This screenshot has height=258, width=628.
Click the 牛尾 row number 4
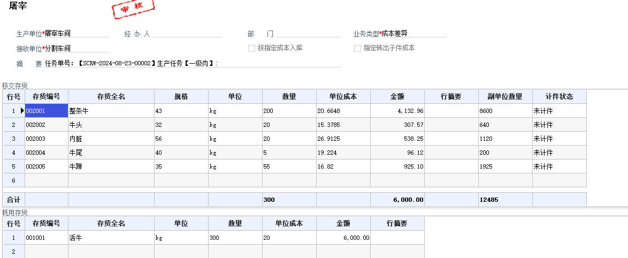13,153
